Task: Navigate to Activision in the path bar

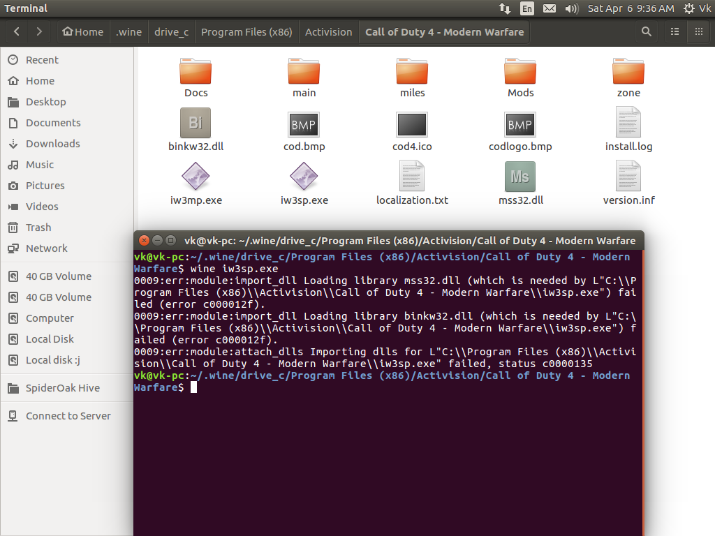Action: [x=329, y=32]
